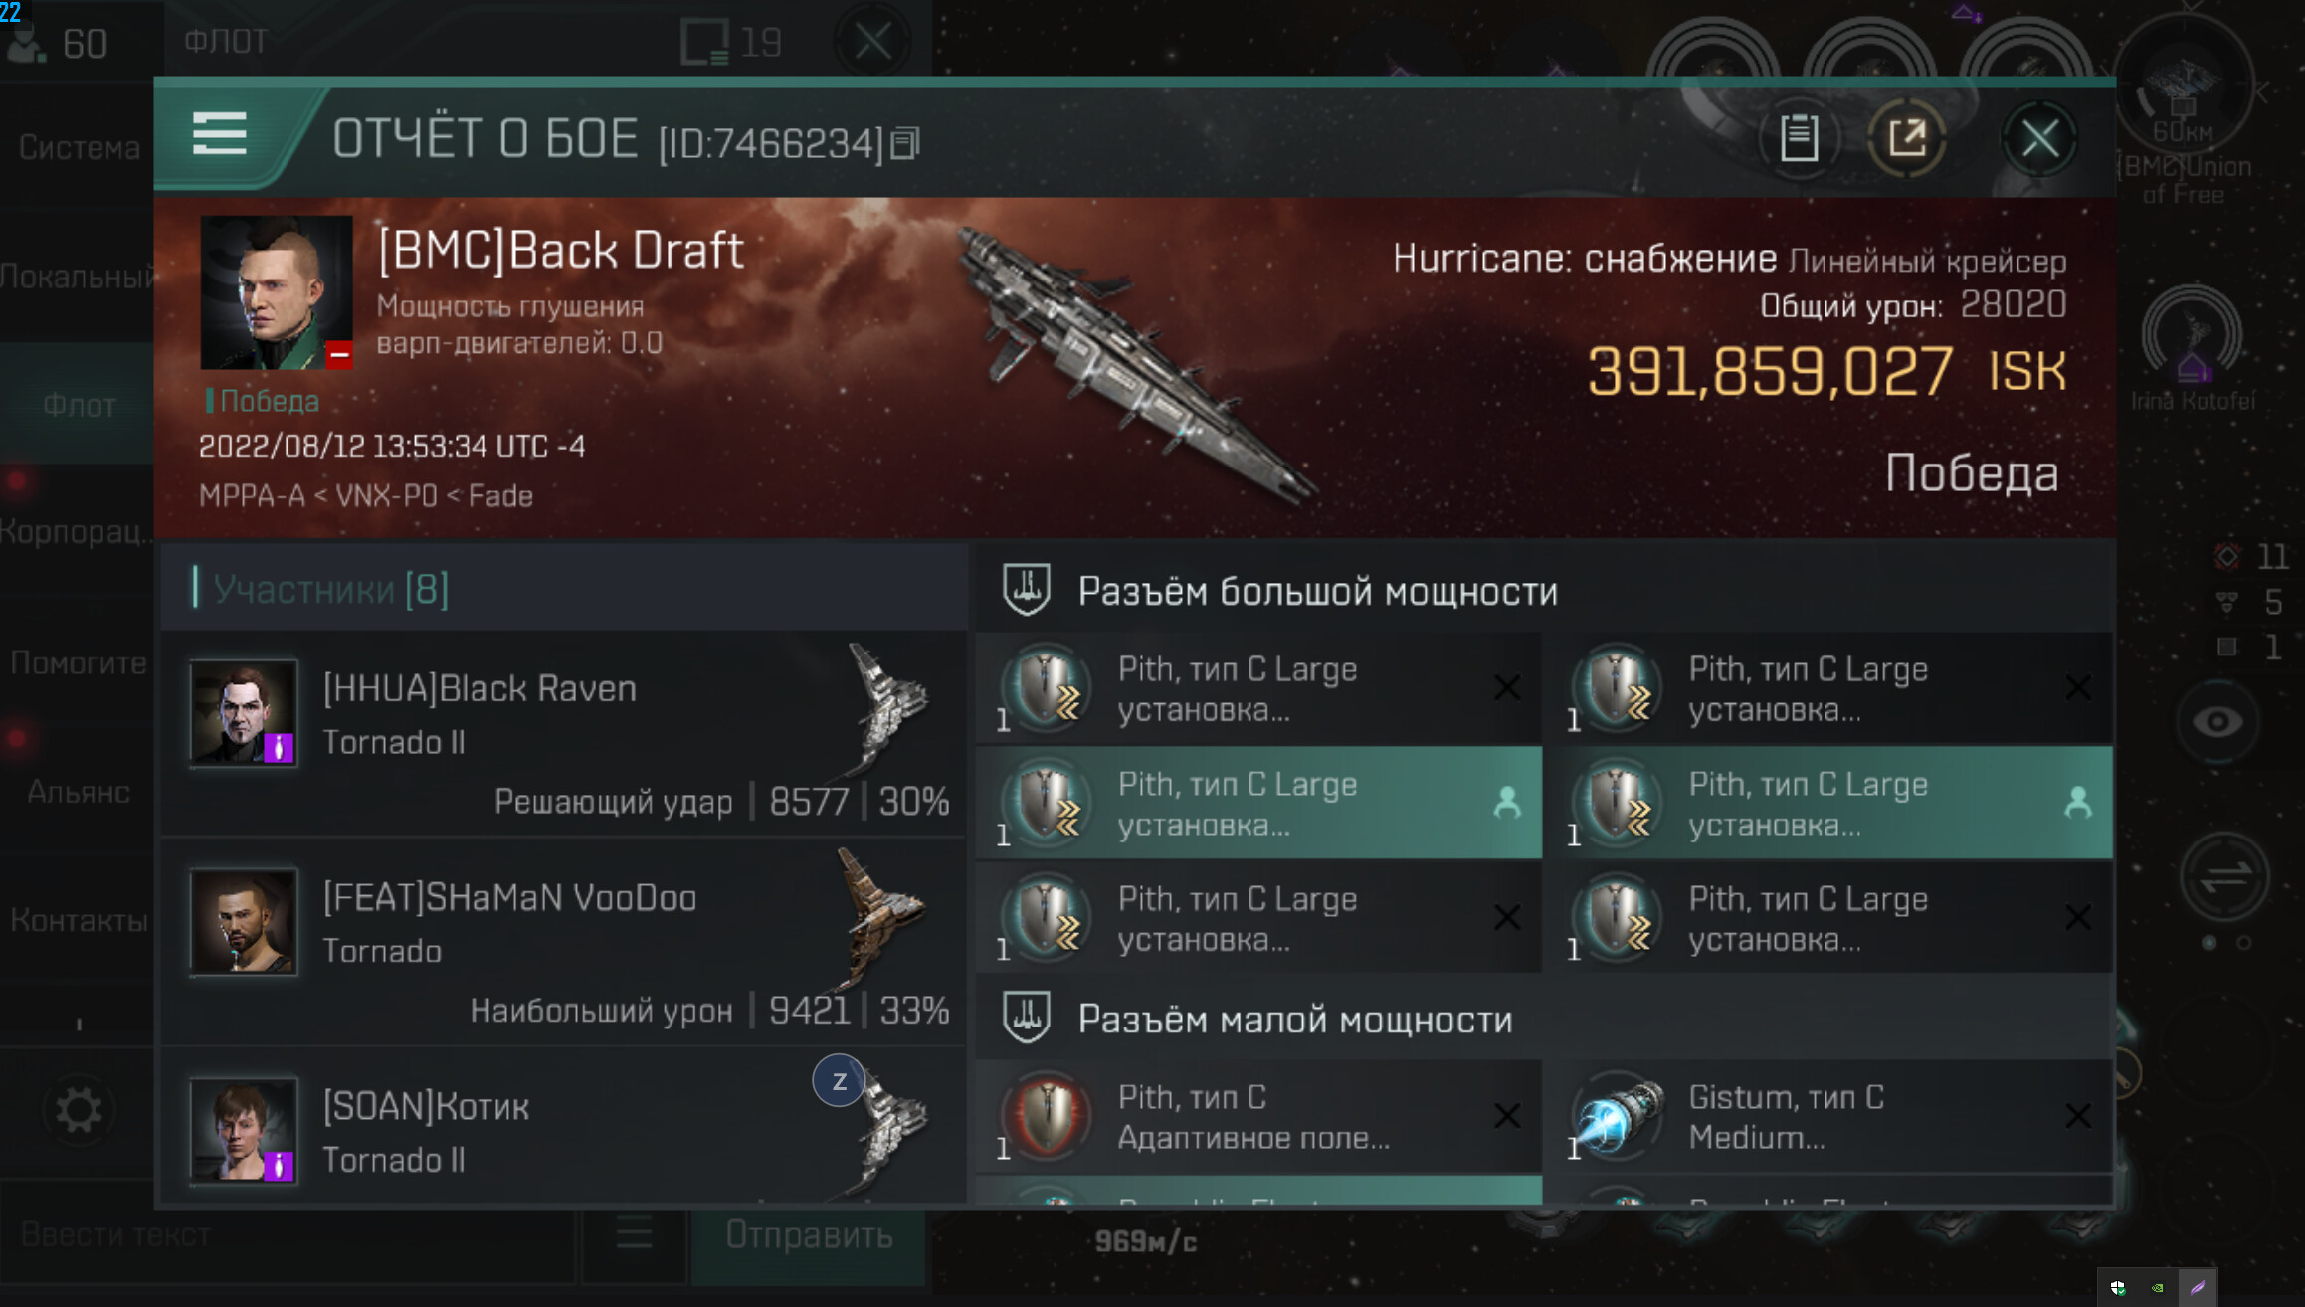
Task: Close the battle report window
Action: [2039, 138]
